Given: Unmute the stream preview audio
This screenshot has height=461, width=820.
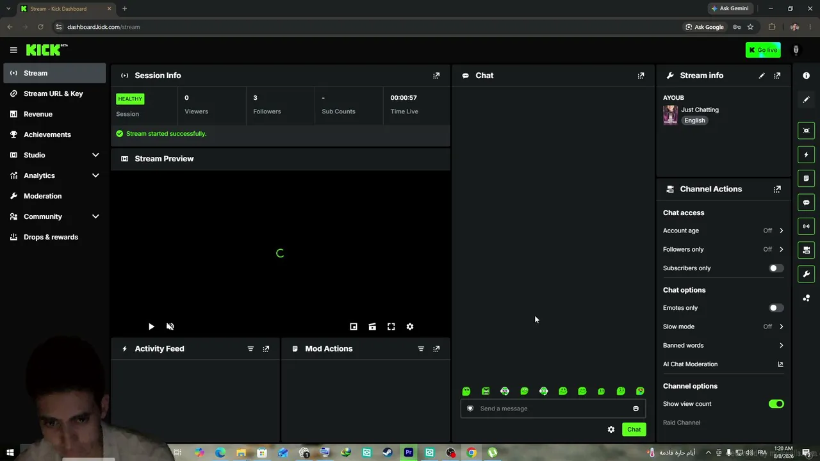Looking at the screenshot, I should (x=170, y=327).
